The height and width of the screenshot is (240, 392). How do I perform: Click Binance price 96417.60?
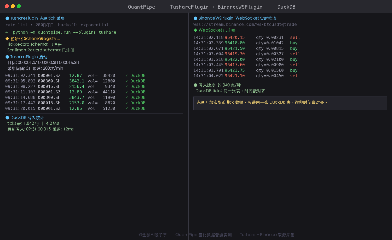(235, 65)
